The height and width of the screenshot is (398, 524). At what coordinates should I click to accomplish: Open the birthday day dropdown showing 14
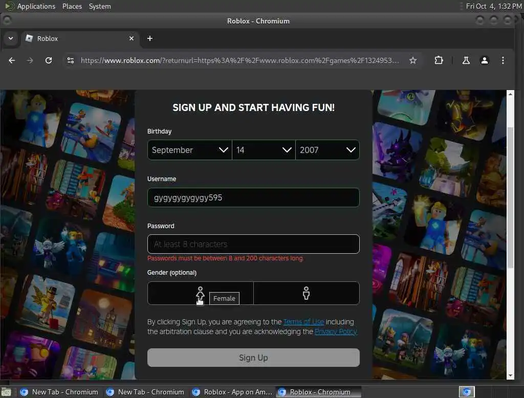coord(264,150)
